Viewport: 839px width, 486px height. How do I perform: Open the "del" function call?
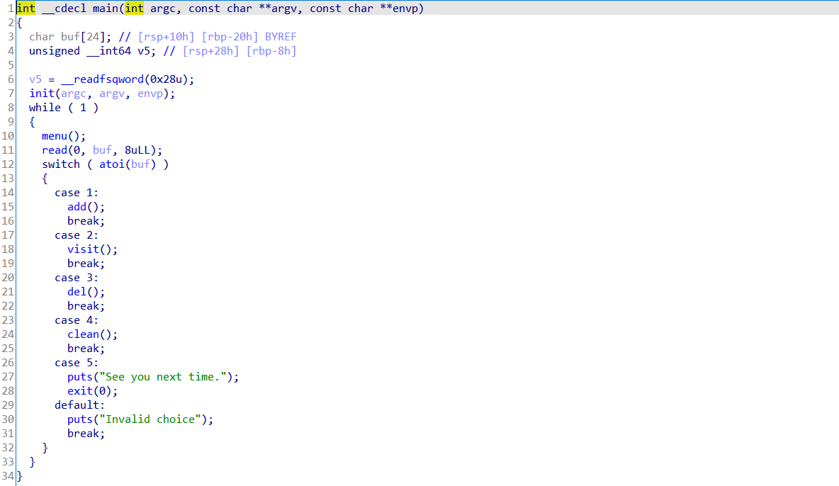coord(77,292)
